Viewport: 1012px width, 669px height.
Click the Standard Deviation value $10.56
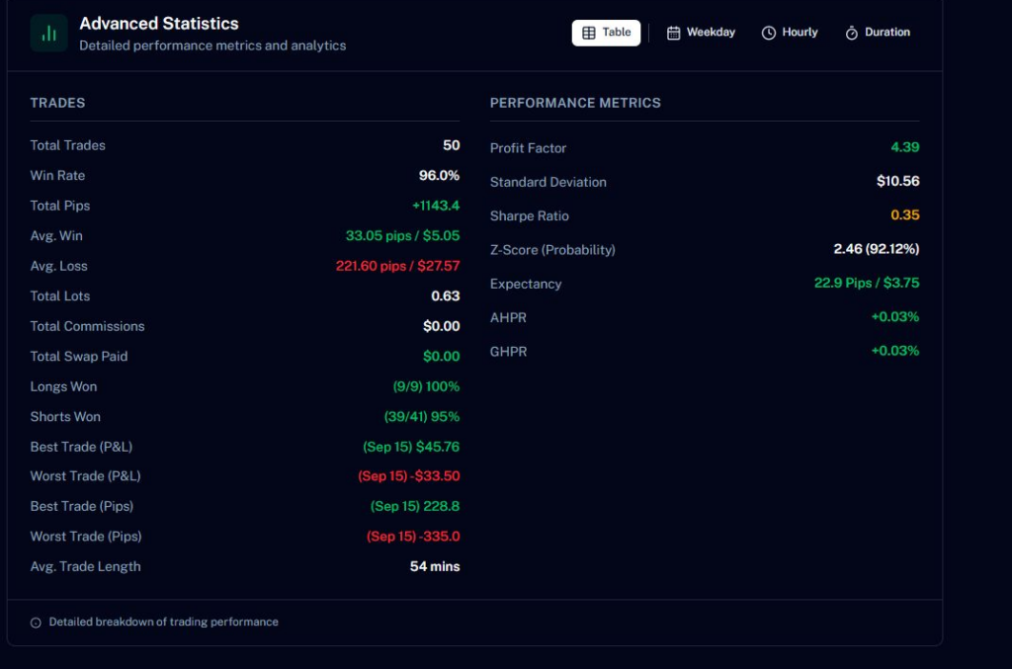click(x=897, y=181)
